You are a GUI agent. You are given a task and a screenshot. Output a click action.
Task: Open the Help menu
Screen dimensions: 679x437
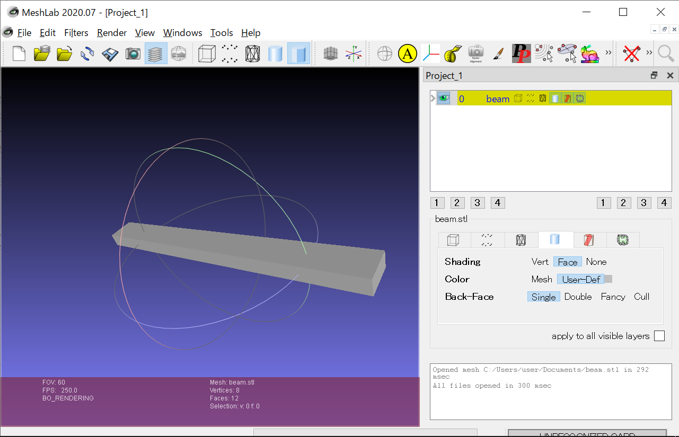pyautogui.click(x=251, y=33)
